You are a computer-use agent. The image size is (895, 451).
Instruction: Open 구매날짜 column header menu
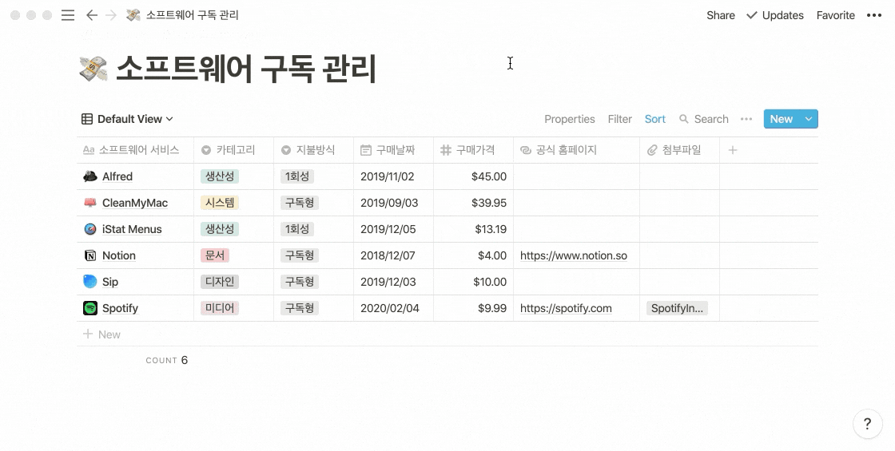[x=393, y=150]
